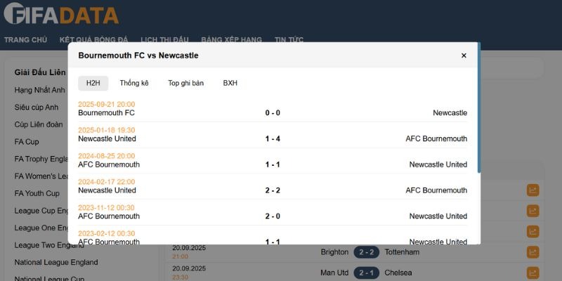Viewport: 562px width, 281px height.
Task: Close the Bournemouth FC vs Newcastle popup
Action: pyautogui.click(x=464, y=55)
